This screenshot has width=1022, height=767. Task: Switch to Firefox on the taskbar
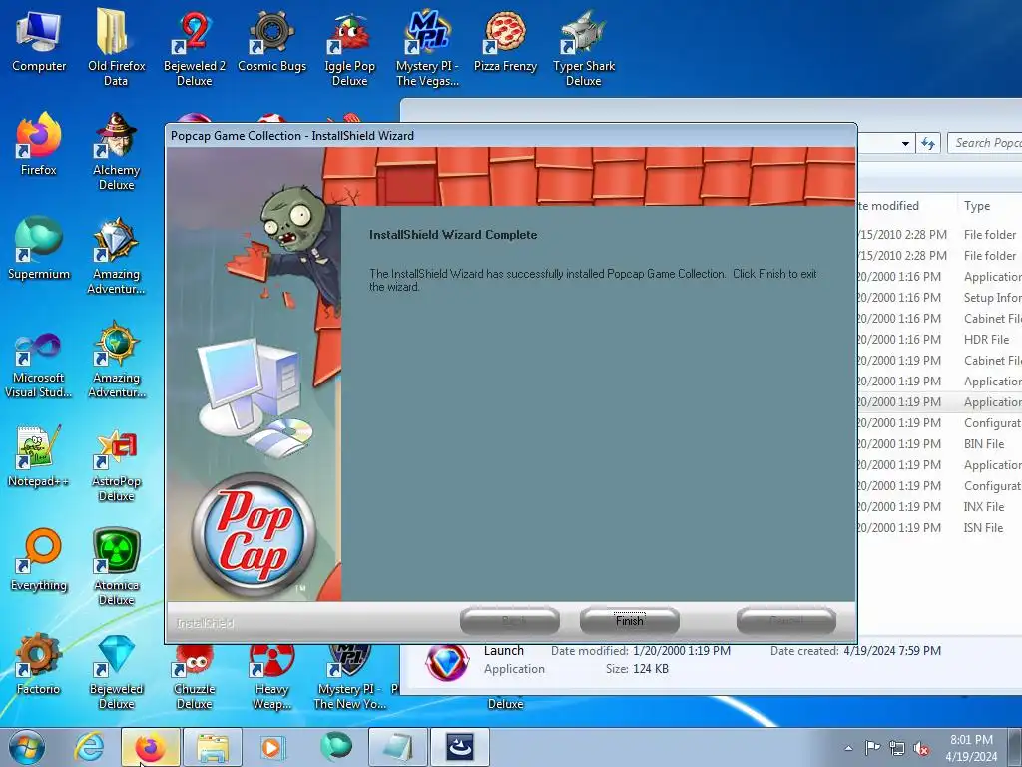[x=151, y=747]
